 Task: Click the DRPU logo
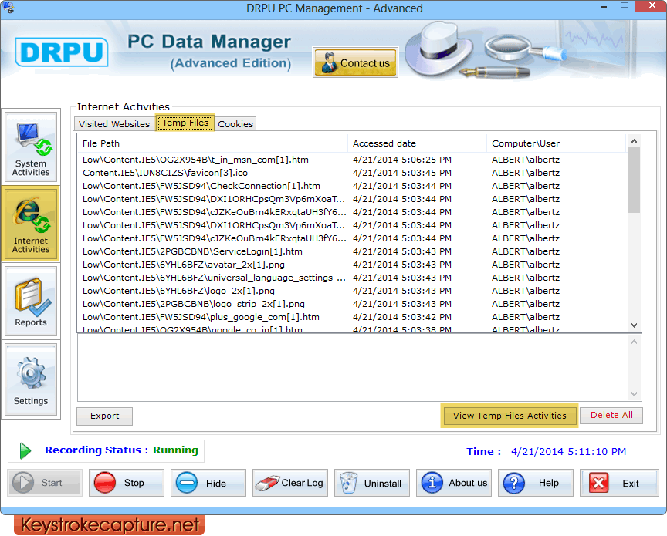coord(61,52)
